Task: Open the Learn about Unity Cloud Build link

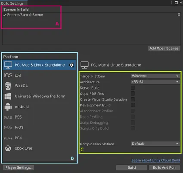Action: click(x=156, y=160)
